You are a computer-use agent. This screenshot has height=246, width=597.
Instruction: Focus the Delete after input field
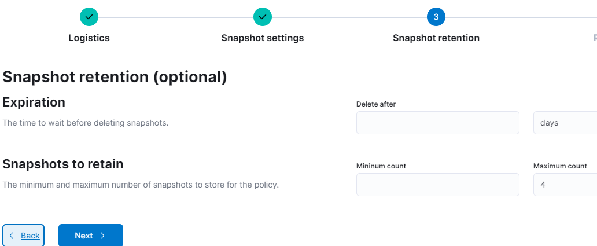tap(437, 123)
